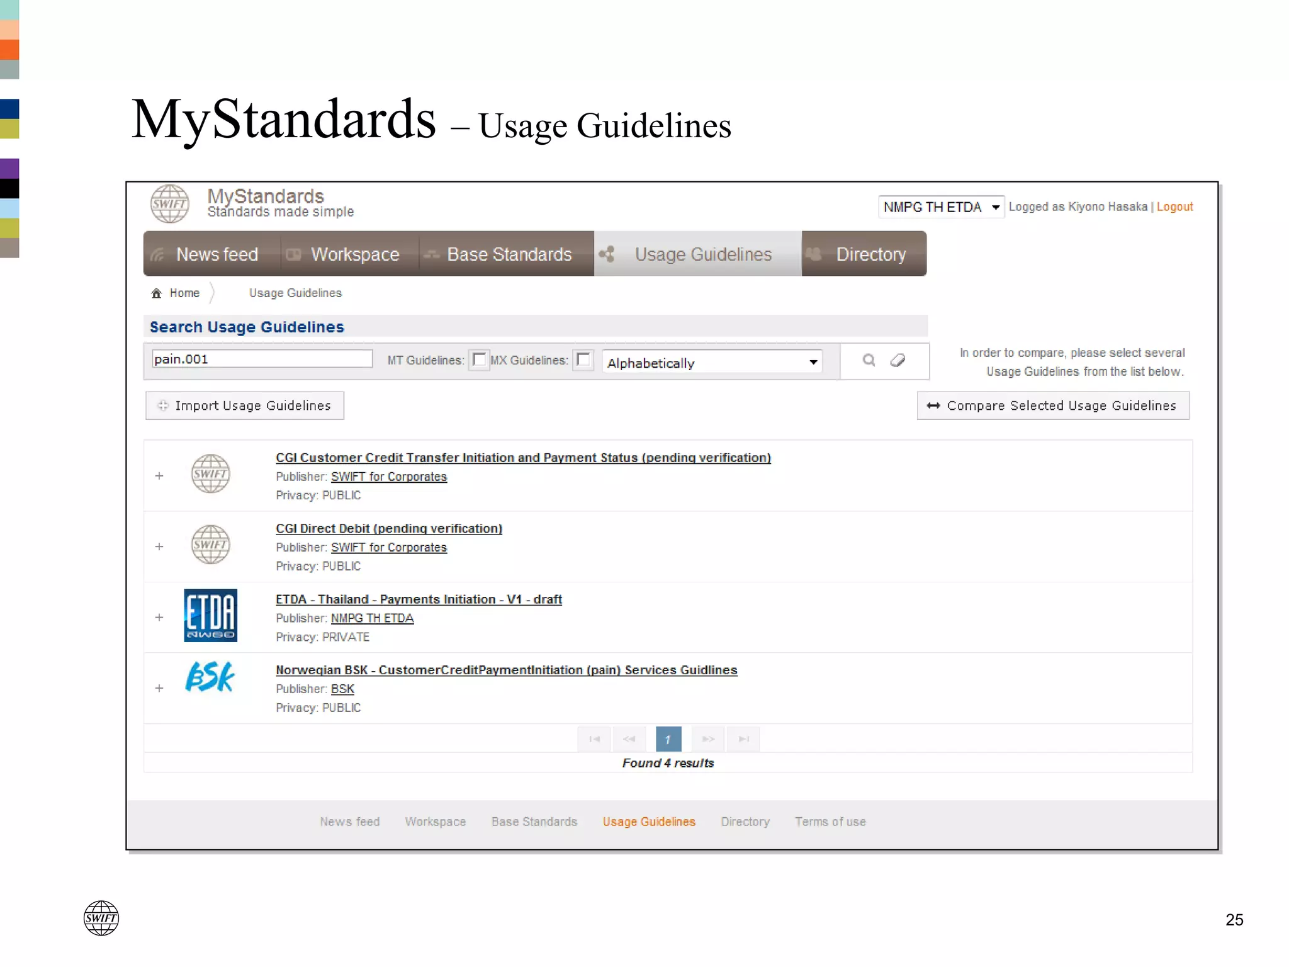
Task: Click Home breadcrumb link
Action: (184, 293)
